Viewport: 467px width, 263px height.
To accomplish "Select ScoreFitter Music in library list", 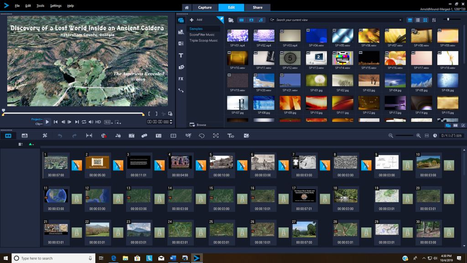I will pos(202,35).
